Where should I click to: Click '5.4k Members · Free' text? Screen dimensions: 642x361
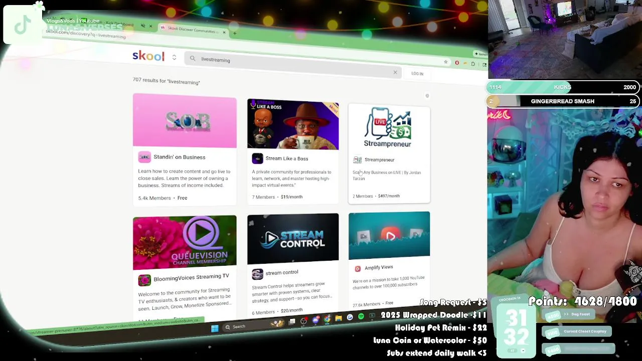[163, 198]
